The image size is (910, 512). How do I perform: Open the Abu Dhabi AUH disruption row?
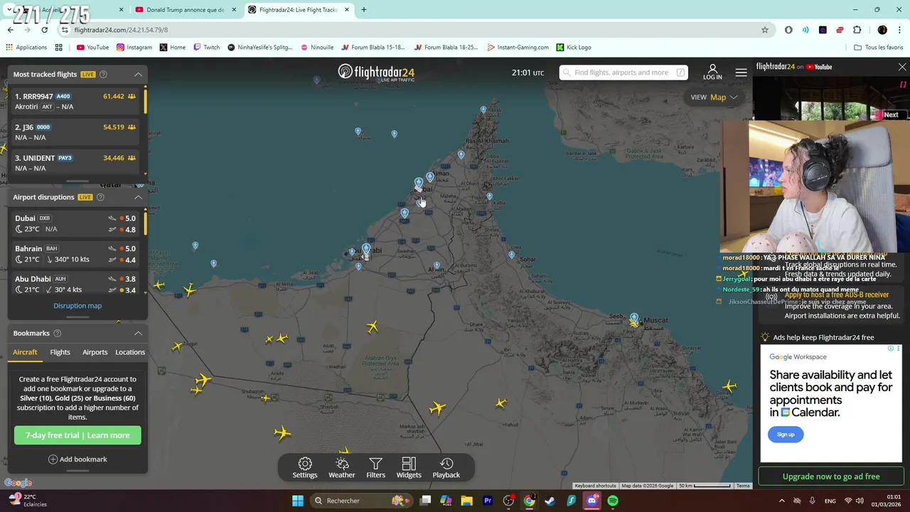click(x=76, y=284)
